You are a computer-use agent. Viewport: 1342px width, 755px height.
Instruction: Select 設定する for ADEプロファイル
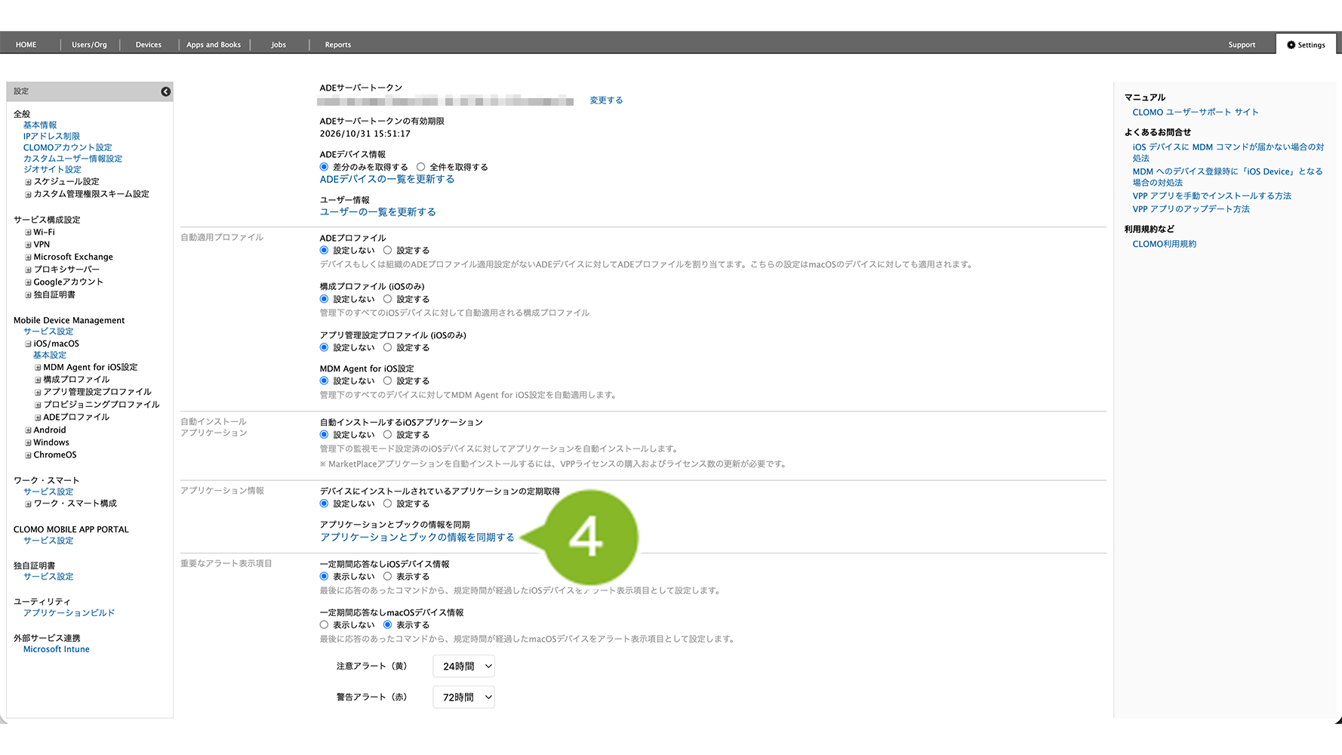(388, 250)
